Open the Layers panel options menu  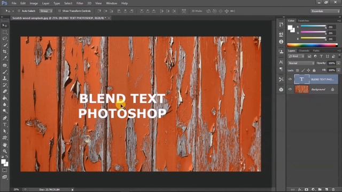click(x=339, y=51)
